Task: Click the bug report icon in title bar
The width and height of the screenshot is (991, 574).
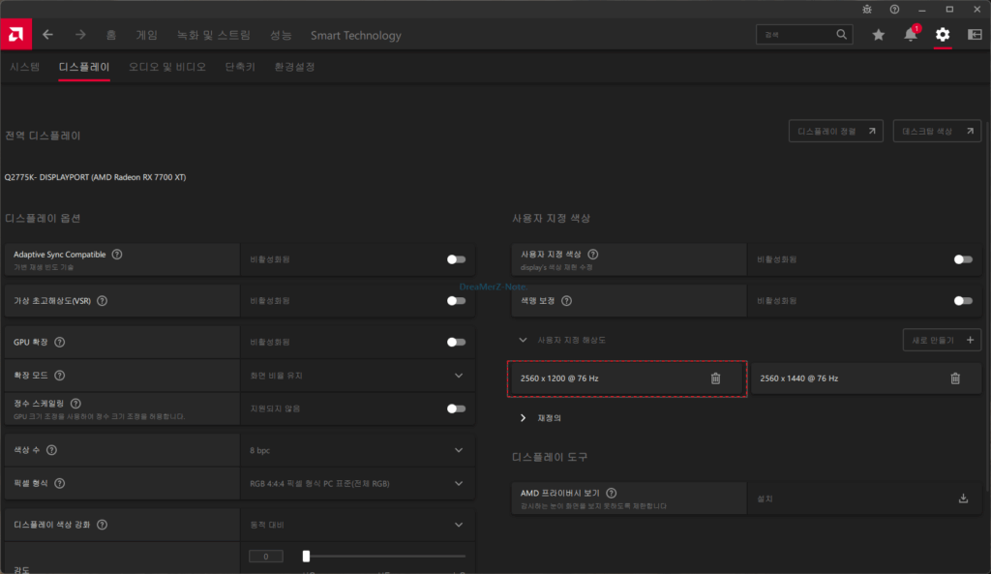Action: click(867, 10)
